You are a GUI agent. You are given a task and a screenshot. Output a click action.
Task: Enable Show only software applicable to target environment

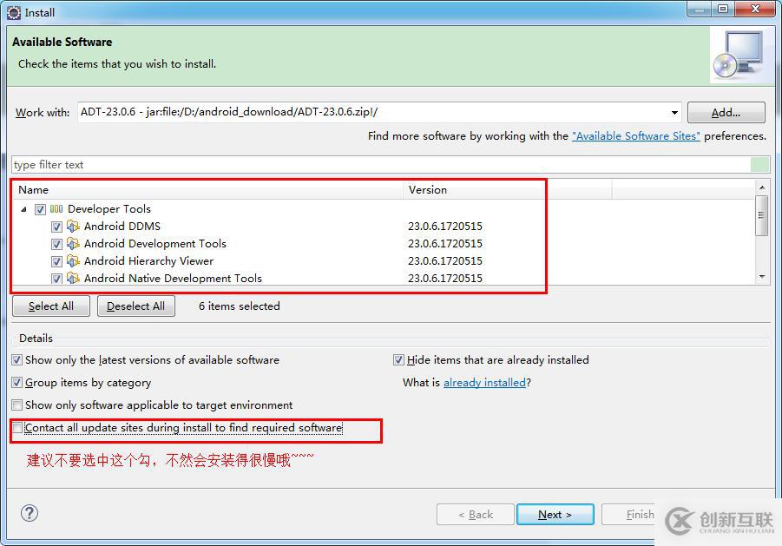[x=17, y=405]
